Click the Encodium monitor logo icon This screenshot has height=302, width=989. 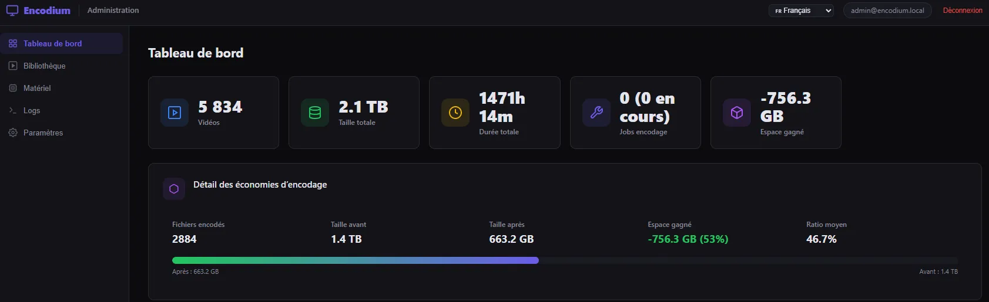pyautogui.click(x=12, y=11)
